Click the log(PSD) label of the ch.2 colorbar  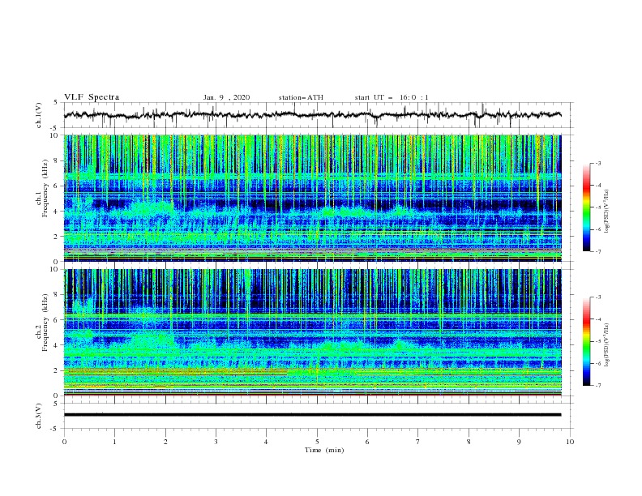pyautogui.click(x=608, y=345)
